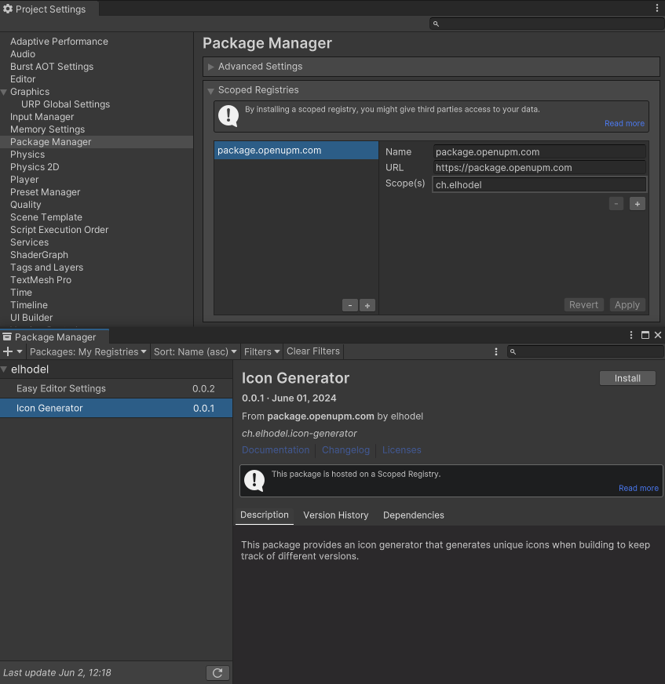This screenshot has width=665, height=684.
Task: Click the registry Name input field
Action: pos(539,152)
